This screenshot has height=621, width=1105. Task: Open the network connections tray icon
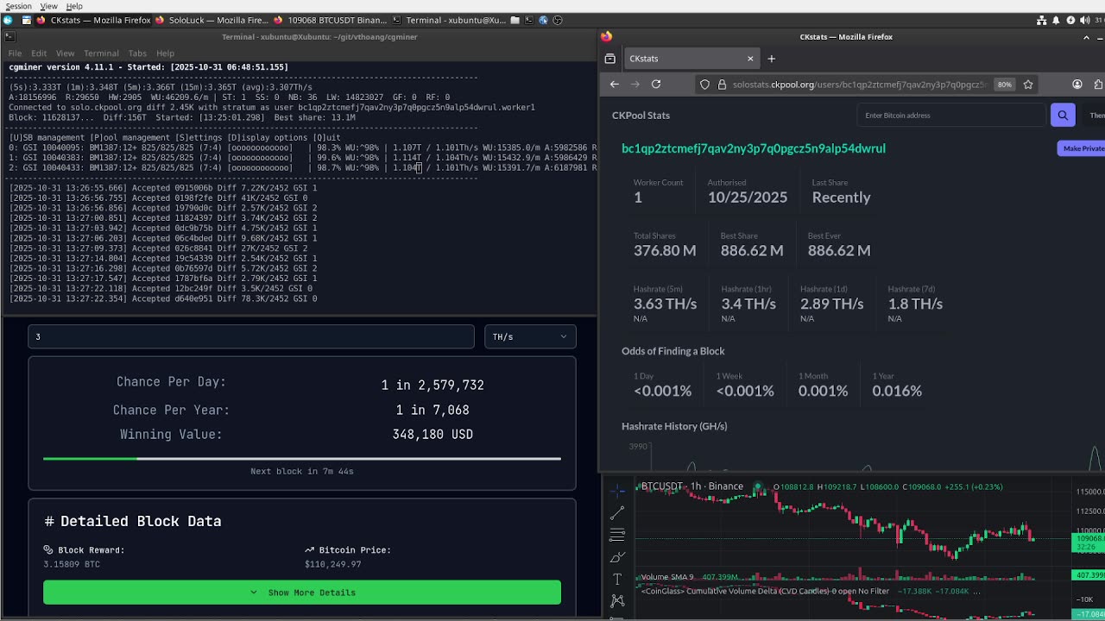coord(1041,20)
